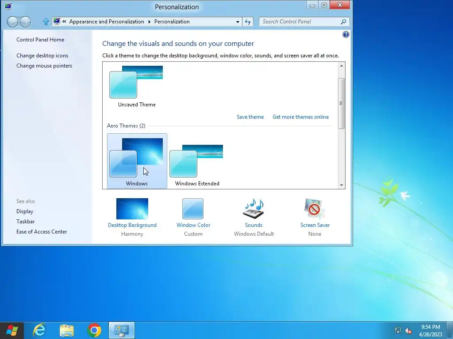The width and height of the screenshot is (453, 339).
Task: Select the Windows Extended theme
Action: pos(197,161)
